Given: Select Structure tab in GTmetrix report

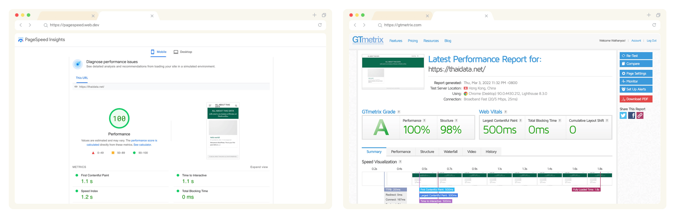Looking at the screenshot, I should (x=427, y=152).
